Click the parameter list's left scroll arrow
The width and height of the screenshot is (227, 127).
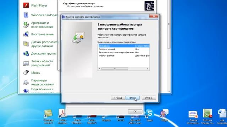100,69
